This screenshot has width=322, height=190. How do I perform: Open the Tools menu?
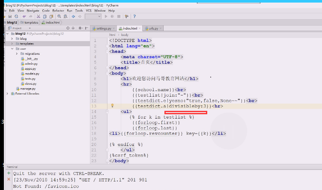coord(79,10)
